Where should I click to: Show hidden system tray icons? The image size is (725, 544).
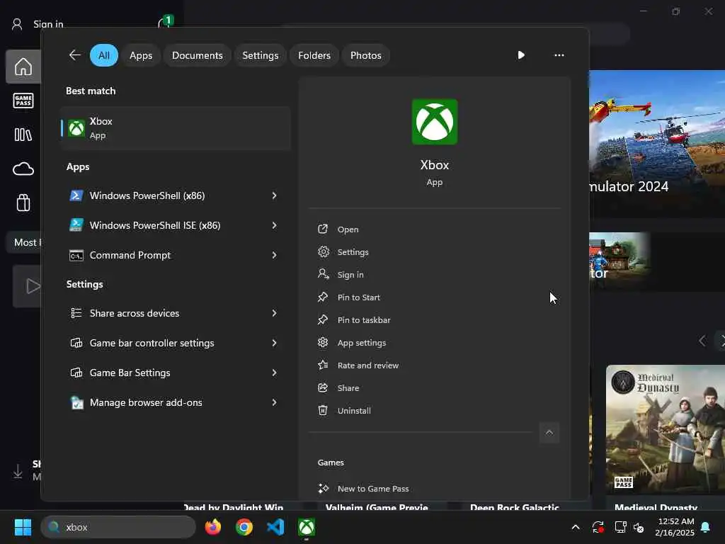tap(576, 527)
